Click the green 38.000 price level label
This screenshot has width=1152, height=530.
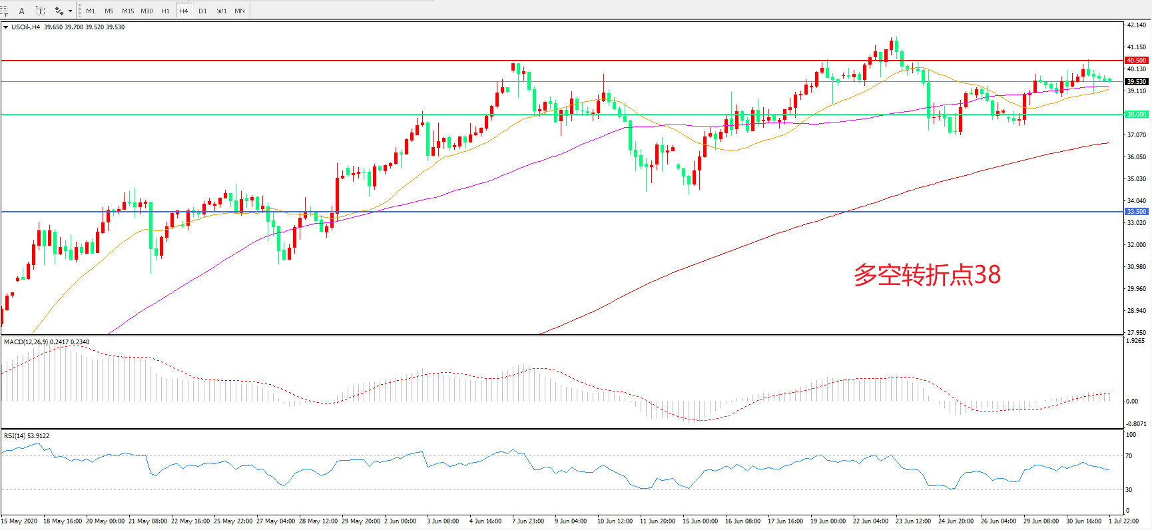tap(1136, 115)
